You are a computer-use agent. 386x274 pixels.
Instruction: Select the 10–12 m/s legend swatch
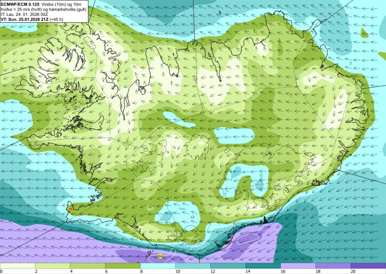tap(193, 266)
